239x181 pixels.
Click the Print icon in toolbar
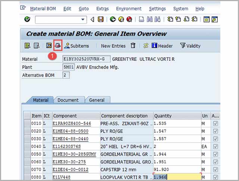pyautogui.click(x=141, y=19)
